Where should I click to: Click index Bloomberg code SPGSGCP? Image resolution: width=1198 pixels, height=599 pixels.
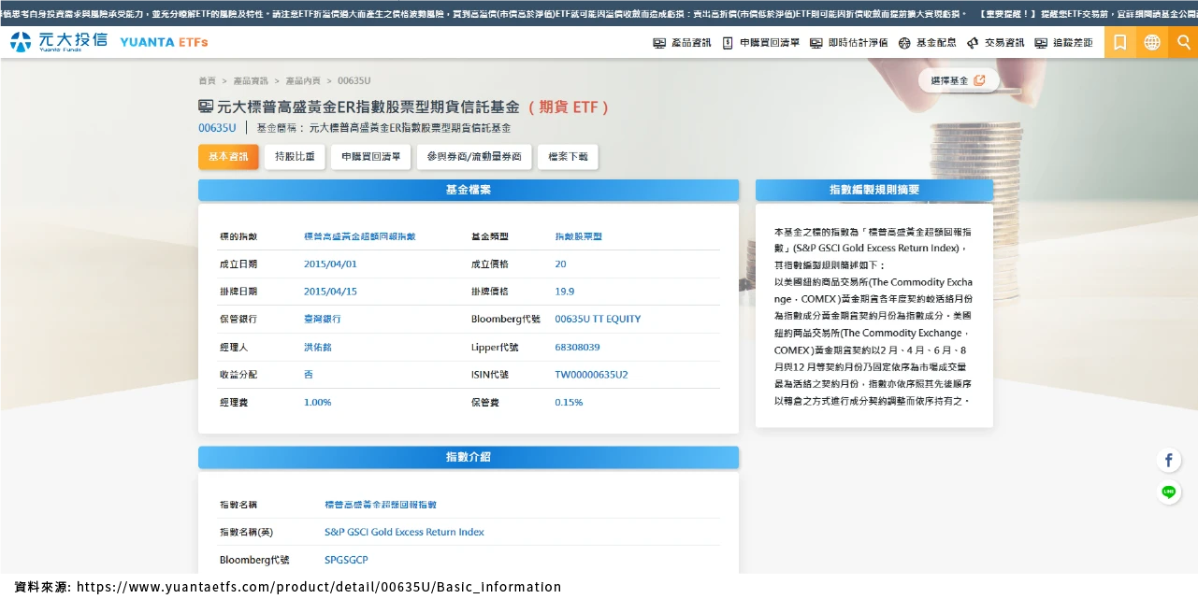click(x=346, y=560)
